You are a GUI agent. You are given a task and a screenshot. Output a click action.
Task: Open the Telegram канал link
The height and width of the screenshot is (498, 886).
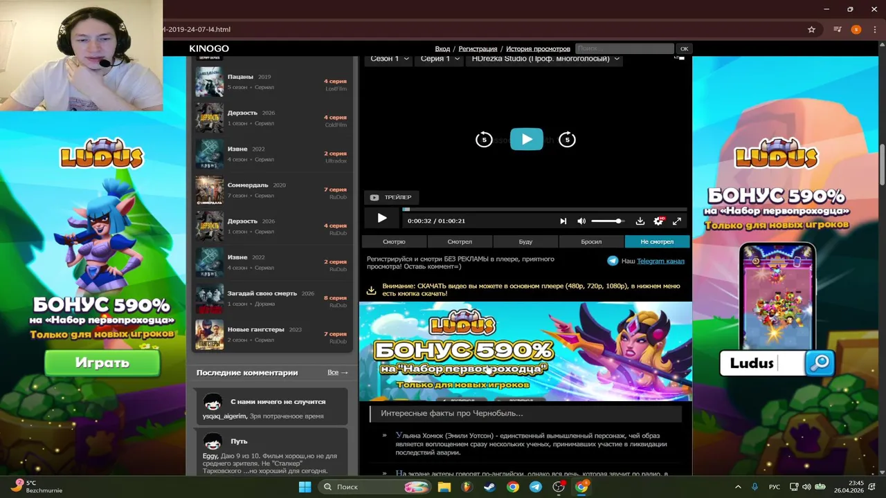660,261
